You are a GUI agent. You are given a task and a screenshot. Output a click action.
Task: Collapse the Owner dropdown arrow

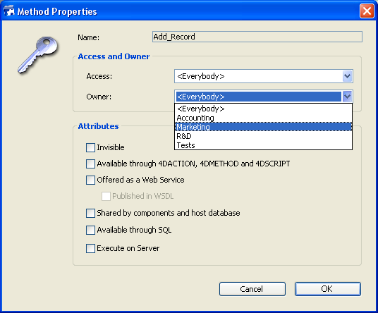[347, 97]
